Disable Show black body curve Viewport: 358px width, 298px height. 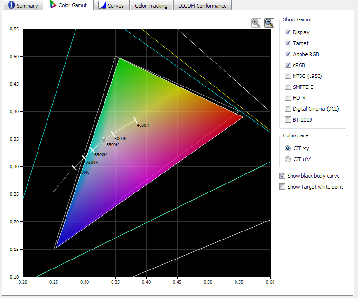point(283,176)
